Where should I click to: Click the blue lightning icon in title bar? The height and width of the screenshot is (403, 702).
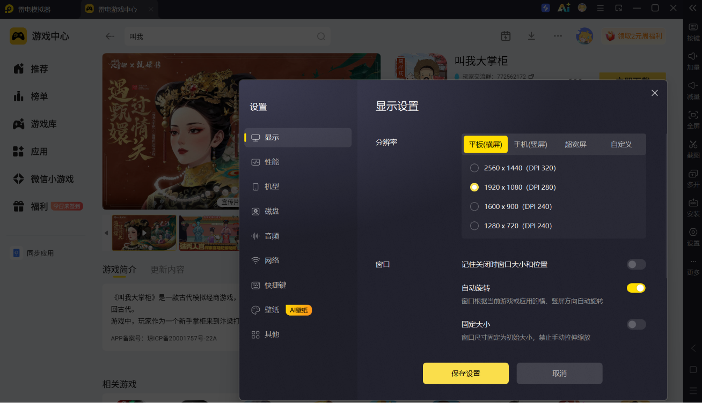pyautogui.click(x=546, y=8)
